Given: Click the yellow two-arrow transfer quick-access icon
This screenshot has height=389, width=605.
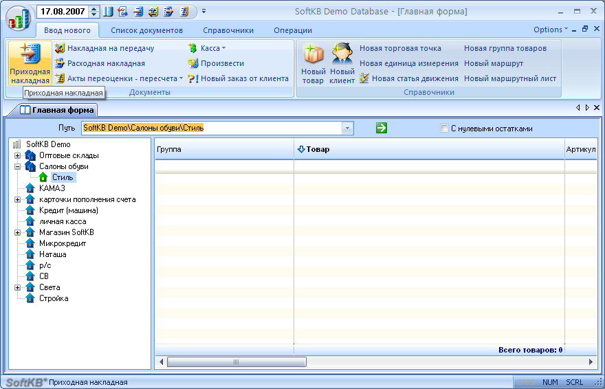Looking at the screenshot, I should [x=153, y=12].
